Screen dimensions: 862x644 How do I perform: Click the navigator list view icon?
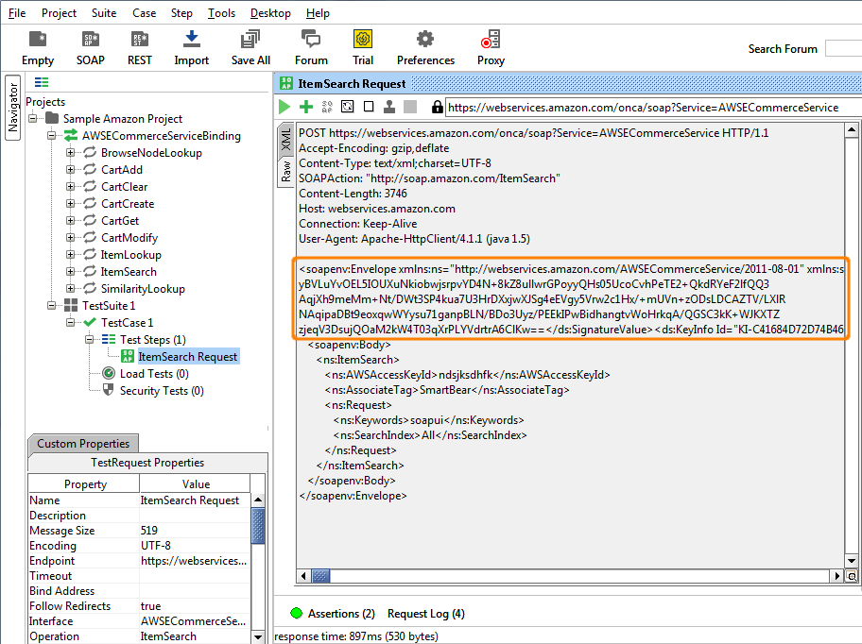42,82
